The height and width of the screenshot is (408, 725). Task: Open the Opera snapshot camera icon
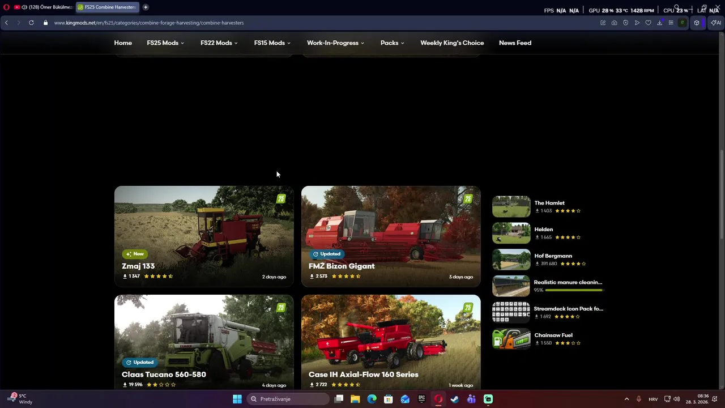(x=614, y=23)
